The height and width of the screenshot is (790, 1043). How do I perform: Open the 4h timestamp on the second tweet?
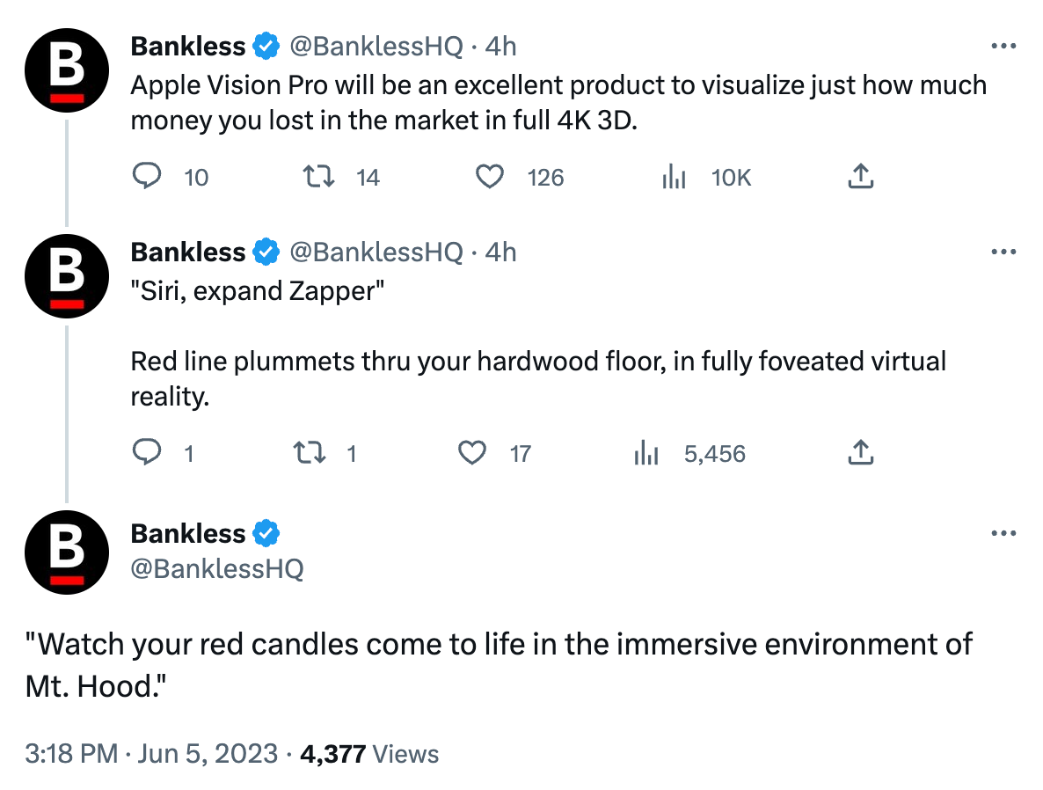500,252
